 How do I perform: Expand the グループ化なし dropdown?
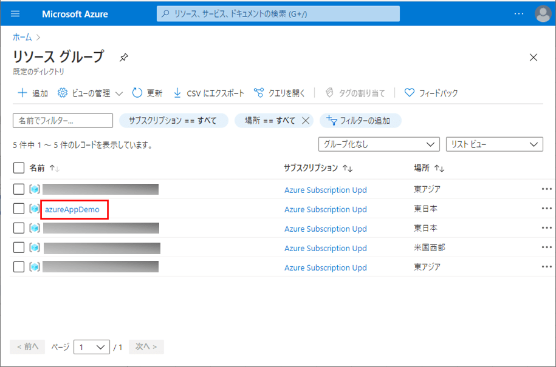pyautogui.click(x=379, y=144)
